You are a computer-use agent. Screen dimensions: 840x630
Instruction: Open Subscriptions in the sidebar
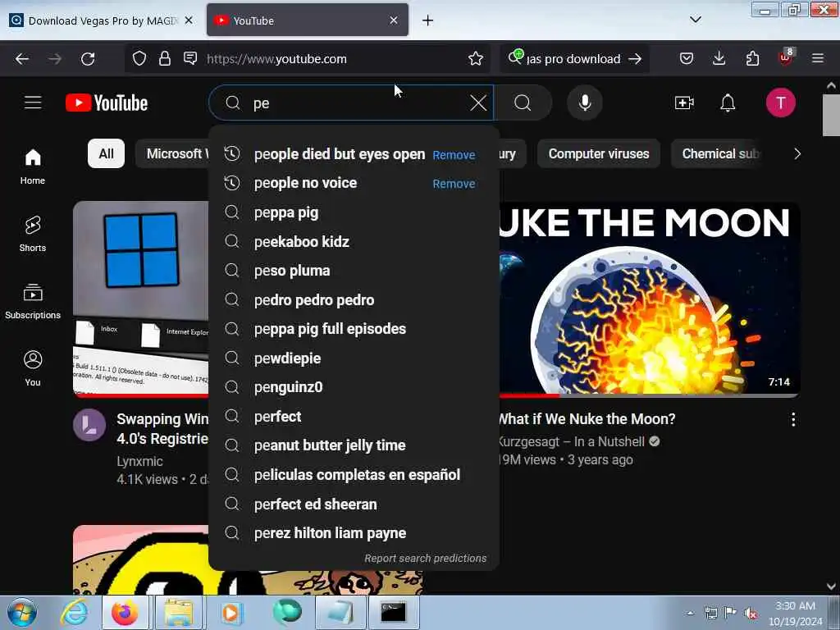tap(33, 302)
